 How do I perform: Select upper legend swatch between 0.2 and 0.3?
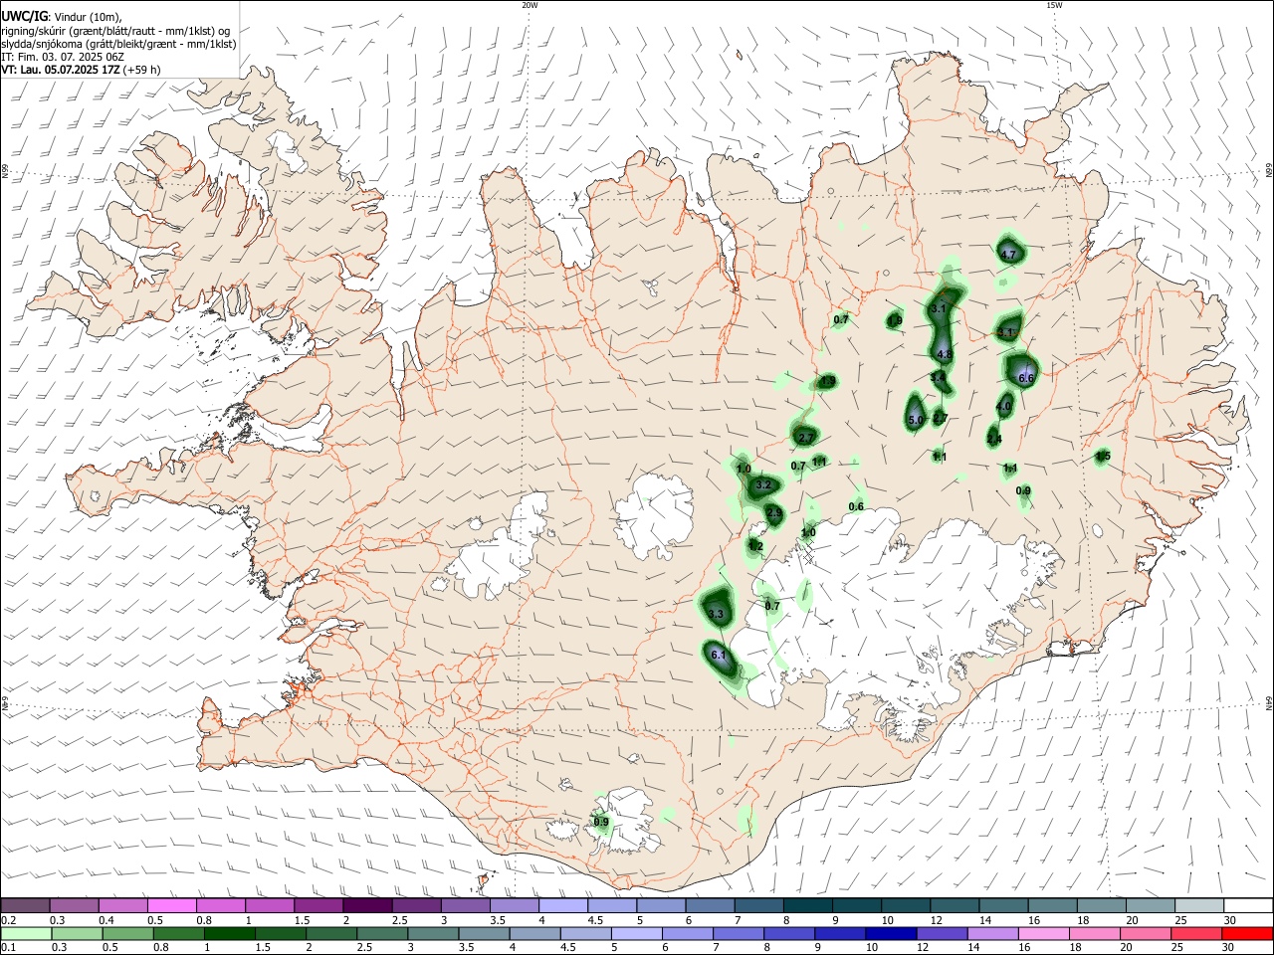pyautogui.click(x=25, y=905)
